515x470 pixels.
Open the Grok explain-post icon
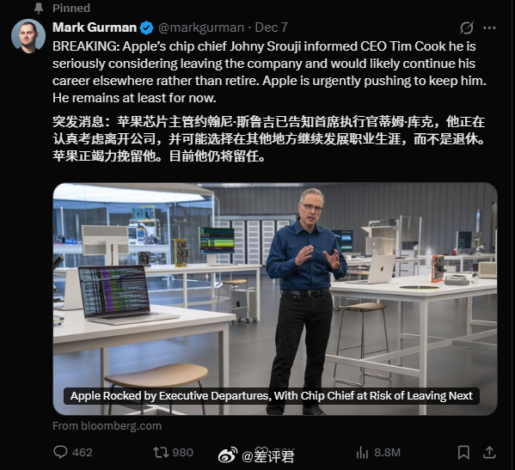[466, 27]
